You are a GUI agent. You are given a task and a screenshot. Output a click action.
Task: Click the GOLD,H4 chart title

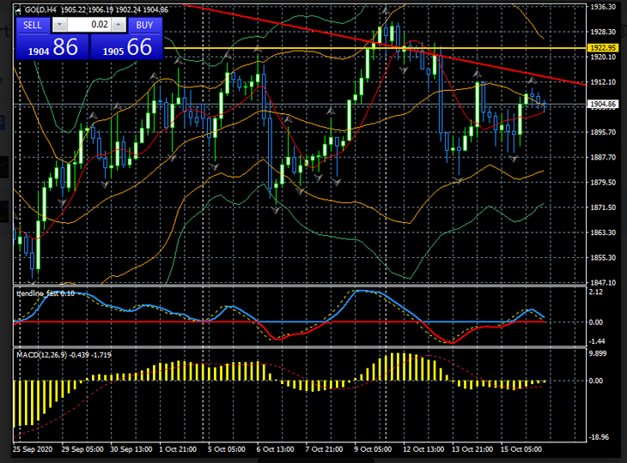coord(35,9)
